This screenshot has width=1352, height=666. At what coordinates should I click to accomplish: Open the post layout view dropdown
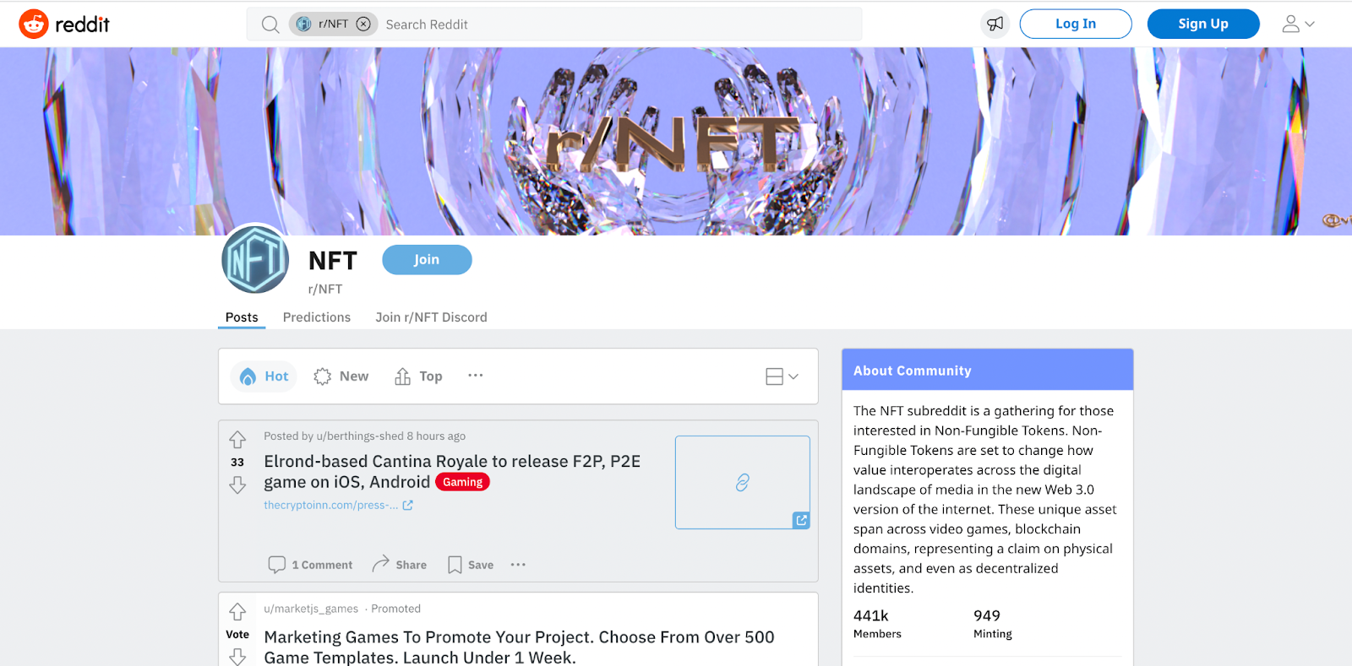(782, 376)
